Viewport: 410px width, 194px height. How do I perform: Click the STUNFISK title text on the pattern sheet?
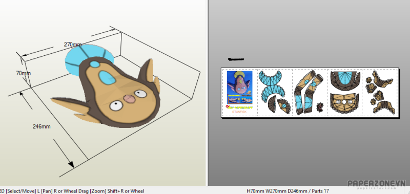[239, 112]
